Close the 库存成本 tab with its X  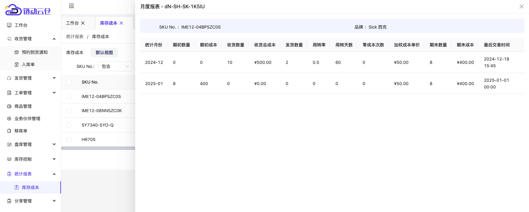pos(121,23)
